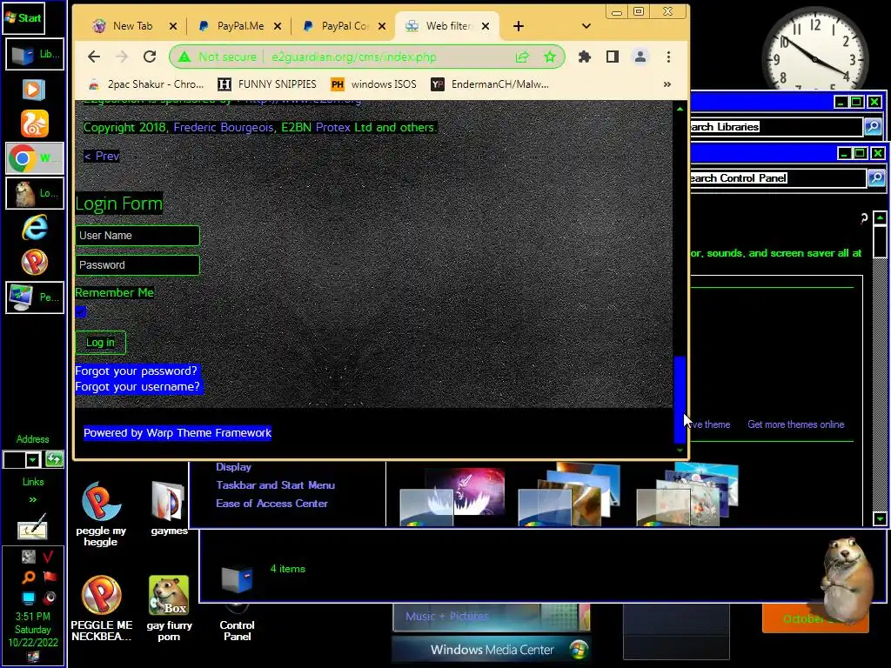Open the Personalization taskbar button
Viewport: 891px width, 668px height.
[35, 297]
